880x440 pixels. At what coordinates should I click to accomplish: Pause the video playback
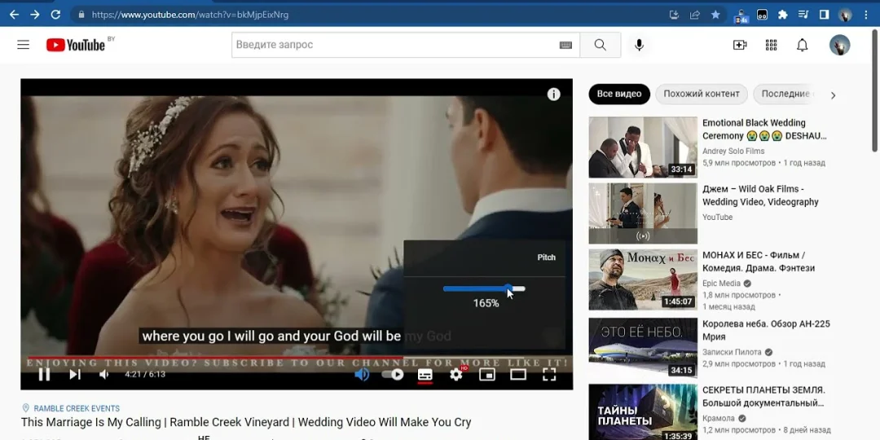pyautogui.click(x=45, y=374)
